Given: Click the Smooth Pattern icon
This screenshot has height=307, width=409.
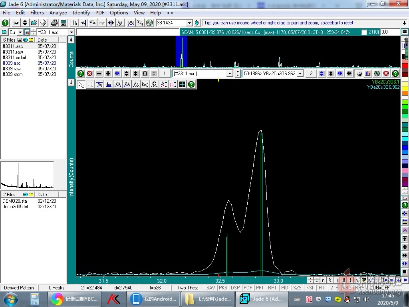Looking at the screenshot, I should 83,23.
